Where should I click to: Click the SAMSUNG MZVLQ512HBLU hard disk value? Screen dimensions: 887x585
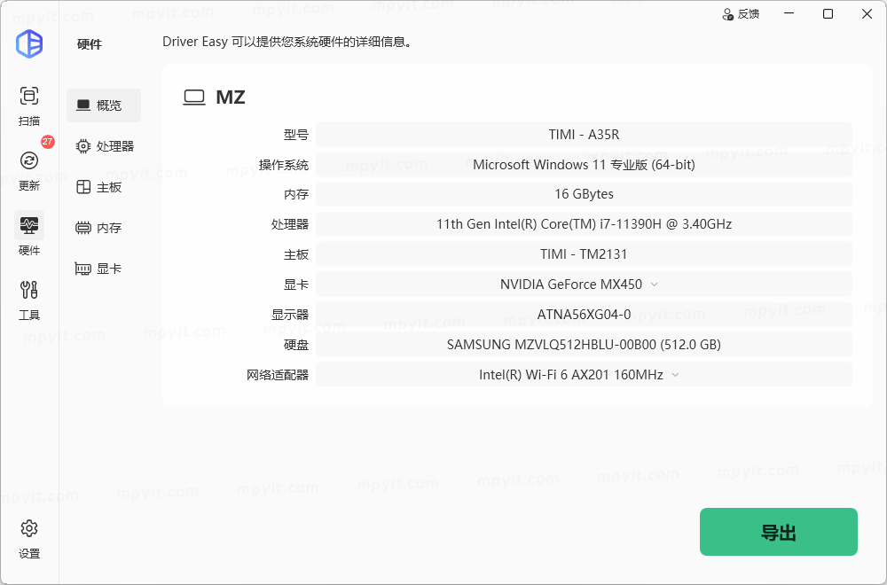coord(584,345)
